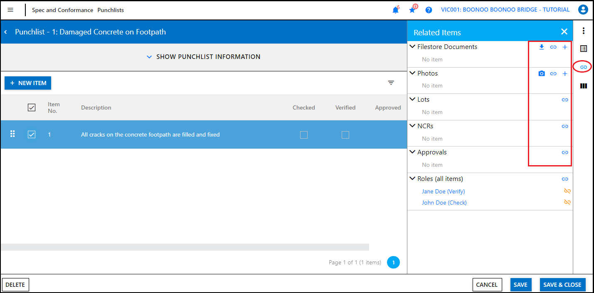The width and height of the screenshot is (594, 293).
Task: Tick the Verified box for item 1
Action: tap(345, 134)
